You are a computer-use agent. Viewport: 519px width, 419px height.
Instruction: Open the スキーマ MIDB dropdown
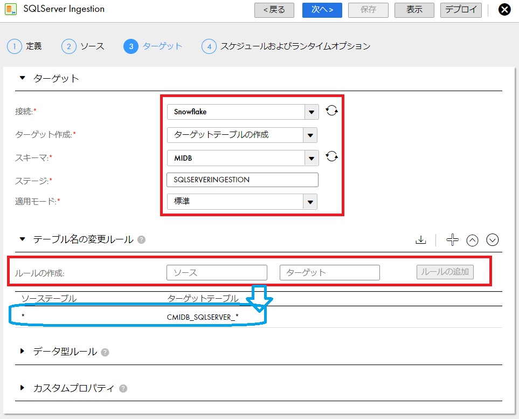(x=312, y=158)
